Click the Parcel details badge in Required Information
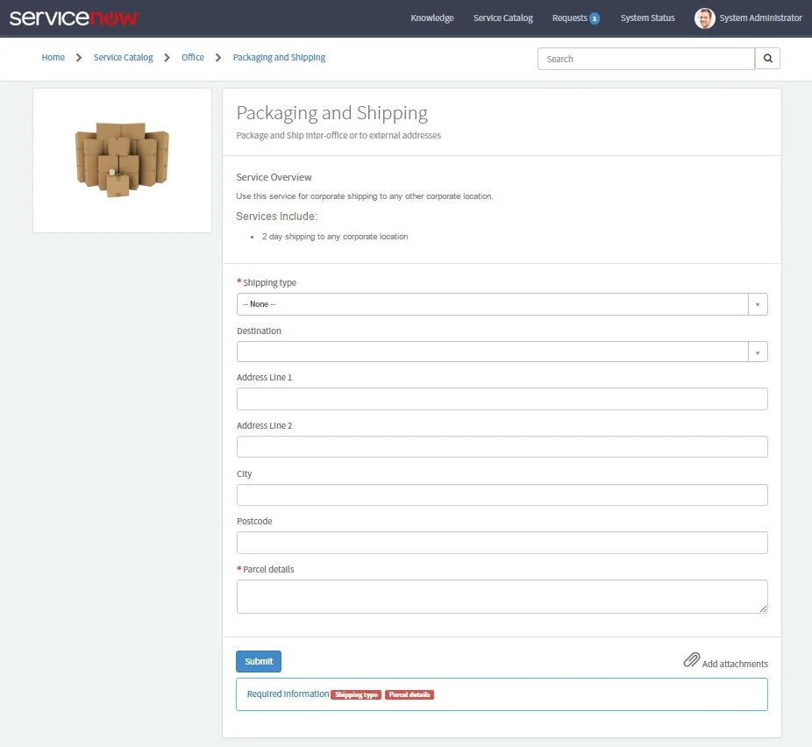 (x=409, y=694)
